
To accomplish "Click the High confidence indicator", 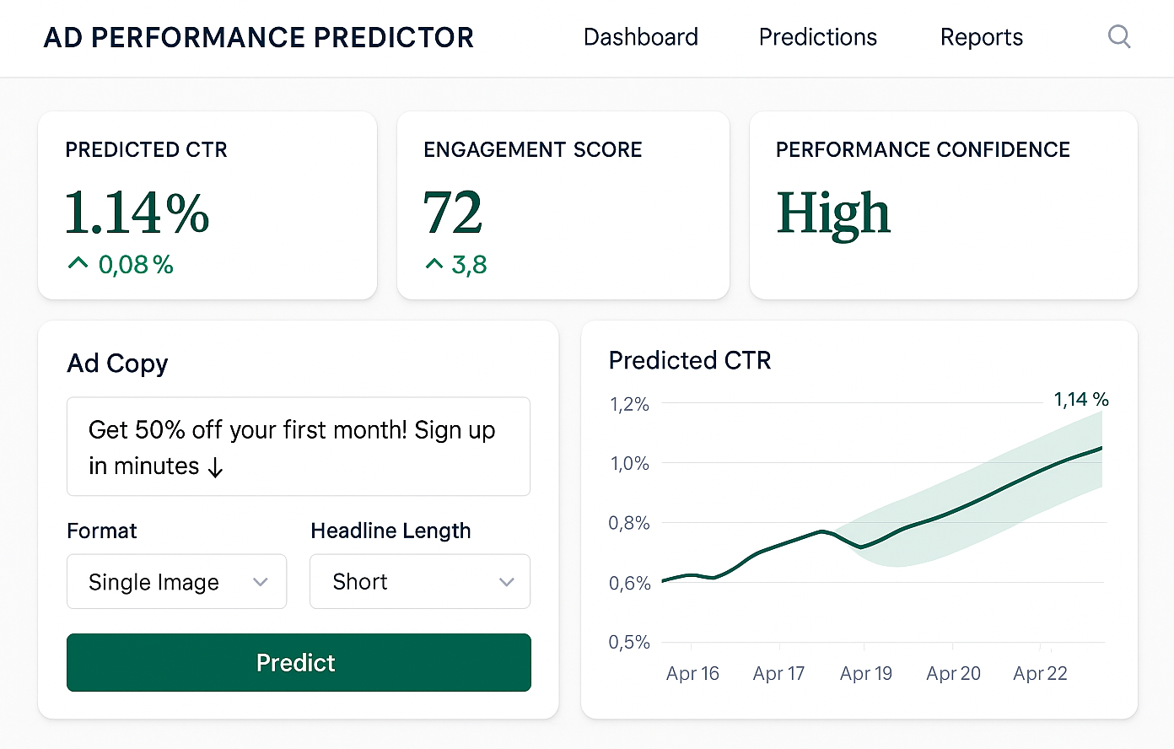I will pyautogui.click(x=833, y=213).
